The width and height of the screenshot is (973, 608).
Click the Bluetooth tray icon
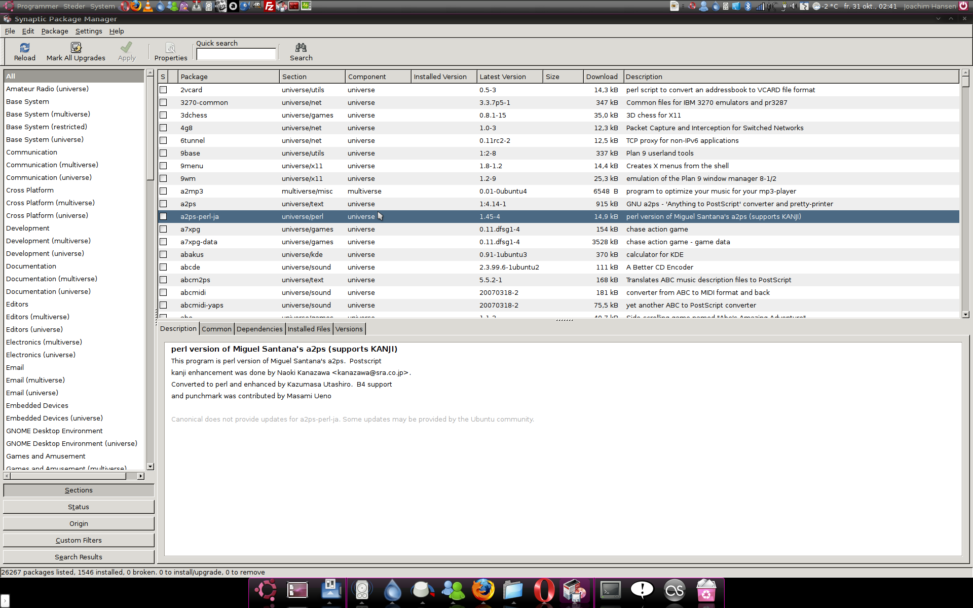coord(747,6)
